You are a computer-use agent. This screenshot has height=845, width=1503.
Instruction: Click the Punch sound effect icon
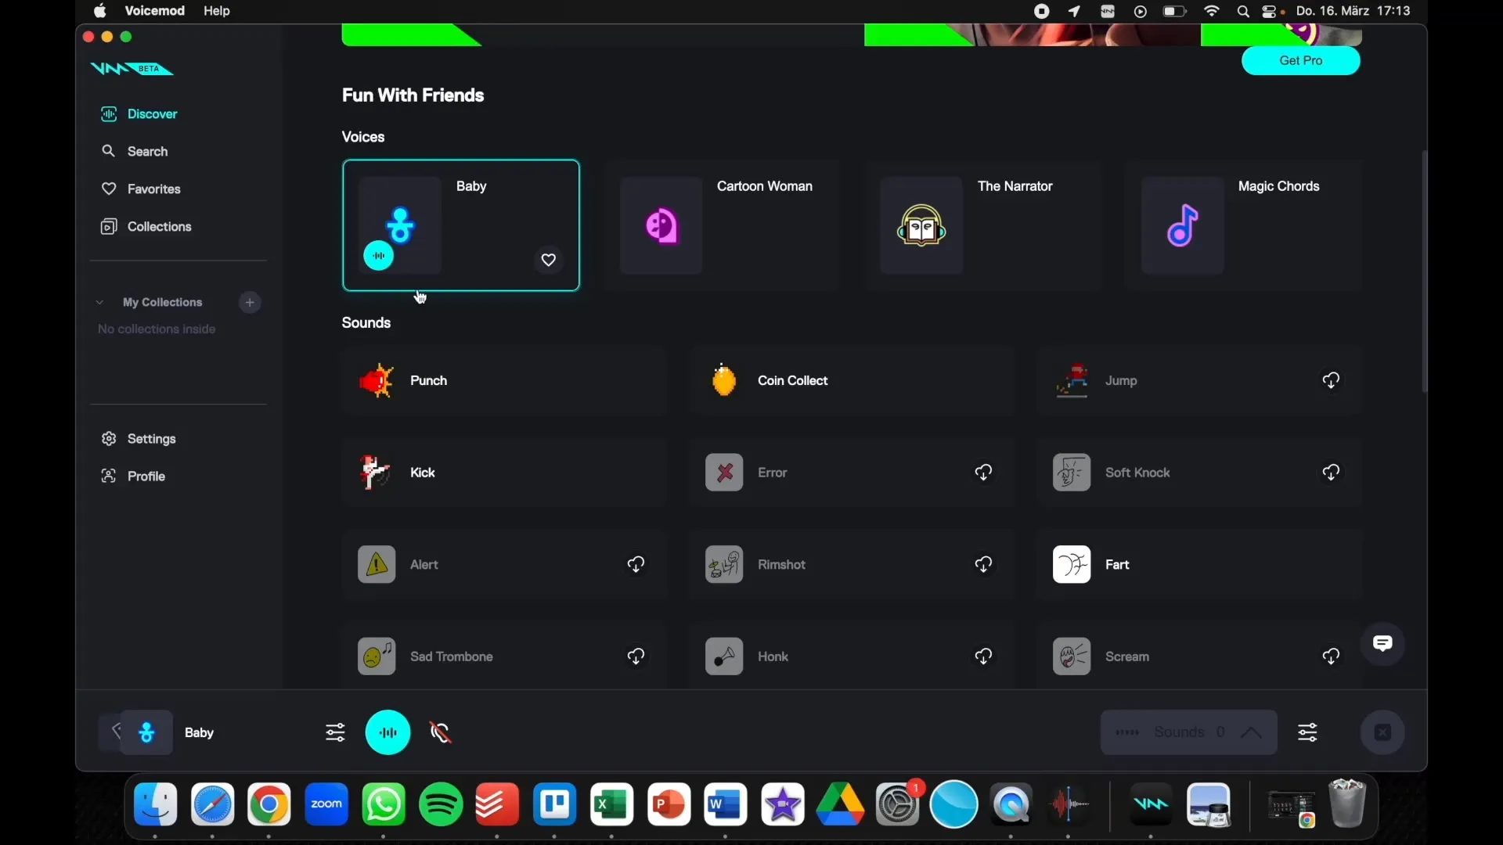tap(376, 379)
